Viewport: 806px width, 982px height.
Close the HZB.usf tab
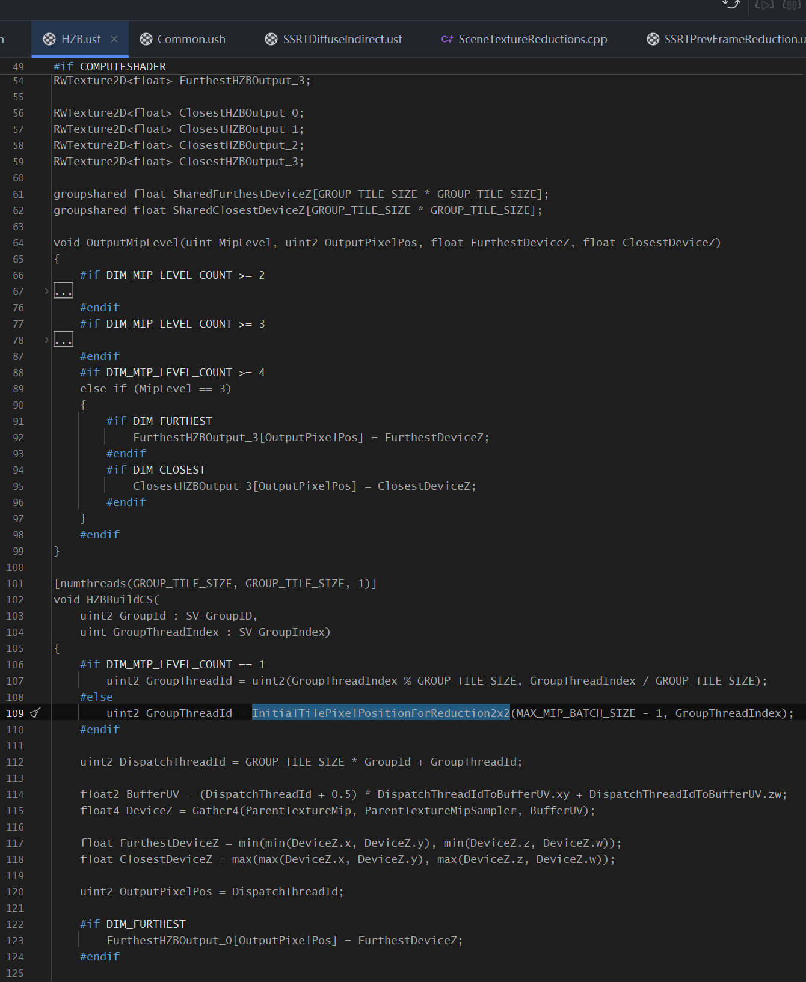pos(114,39)
